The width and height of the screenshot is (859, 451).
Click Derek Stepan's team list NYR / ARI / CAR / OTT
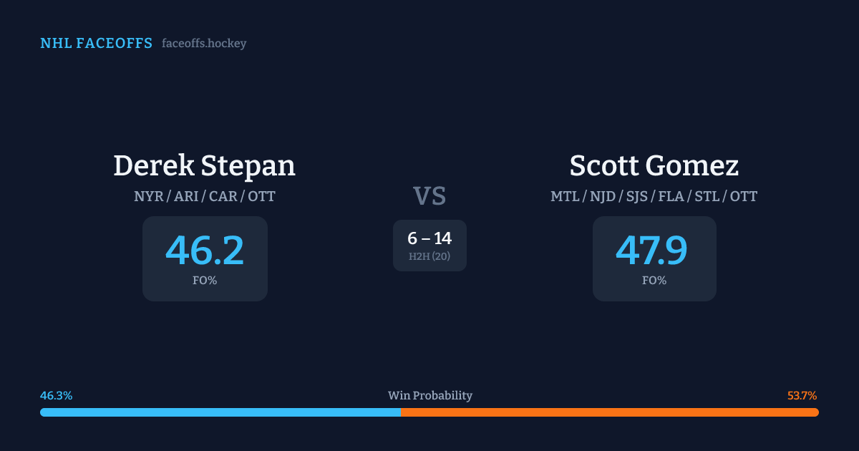click(204, 196)
